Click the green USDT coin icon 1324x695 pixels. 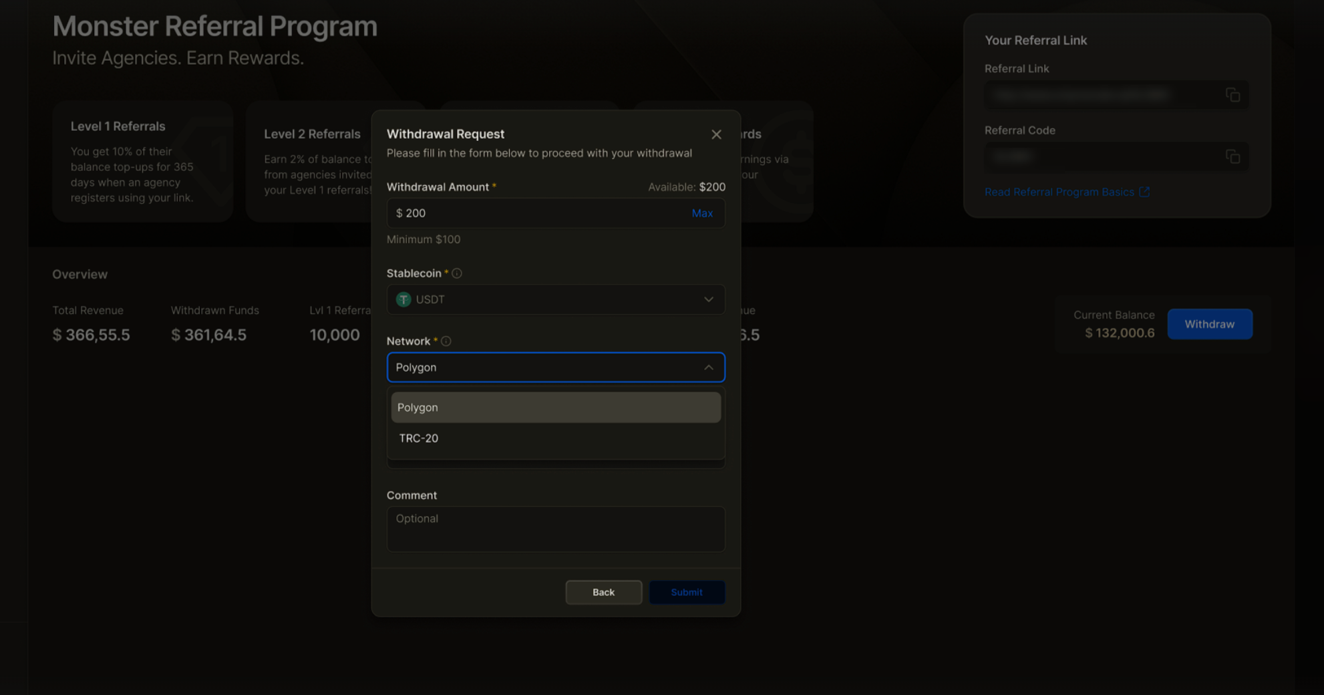tap(403, 299)
